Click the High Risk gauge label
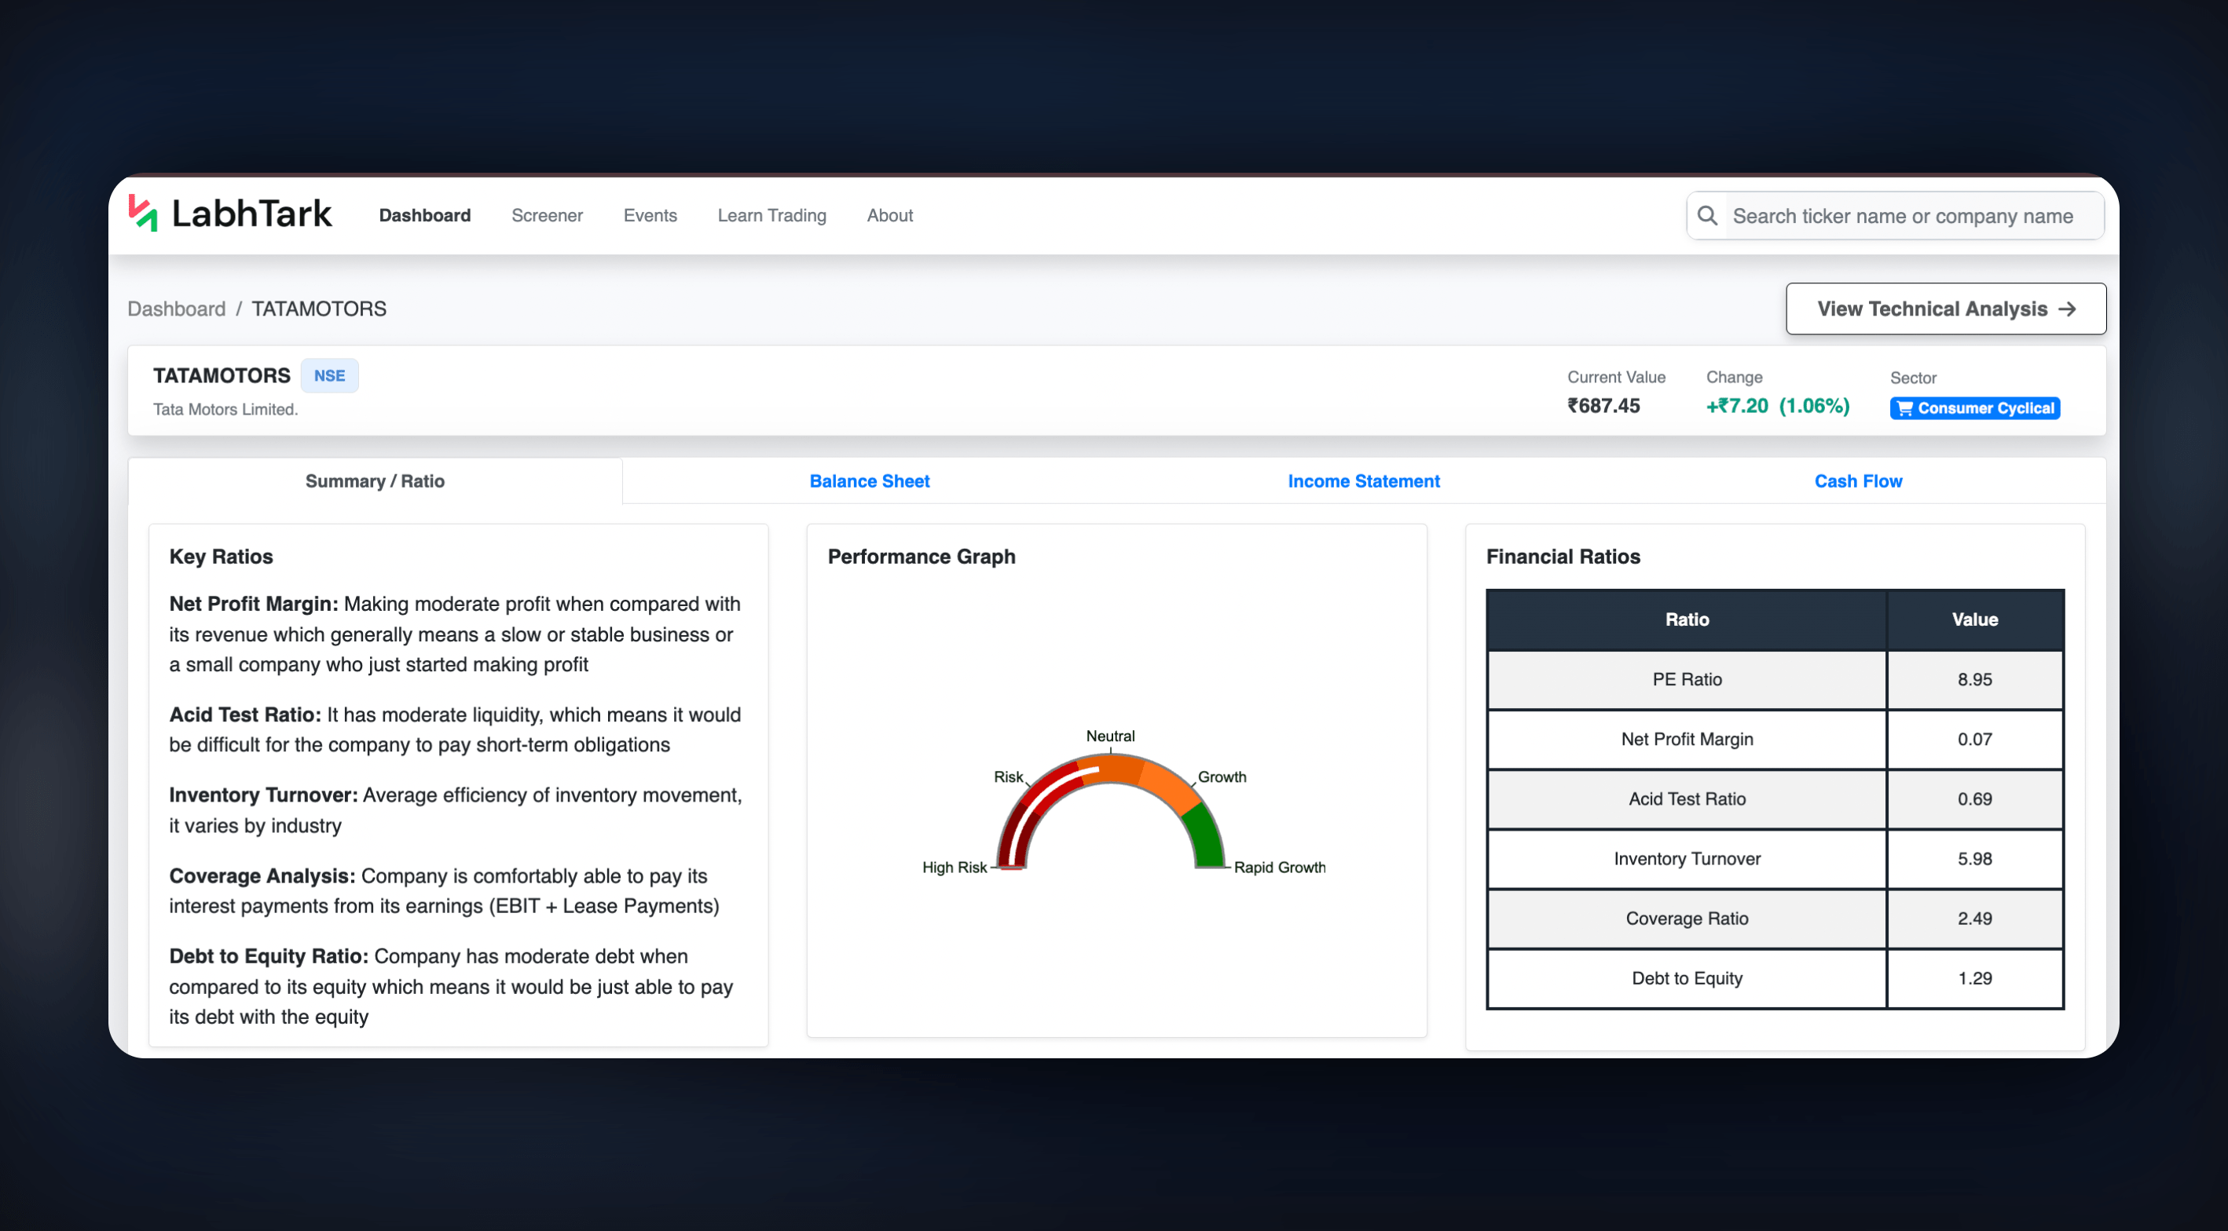 click(x=954, y=867)
